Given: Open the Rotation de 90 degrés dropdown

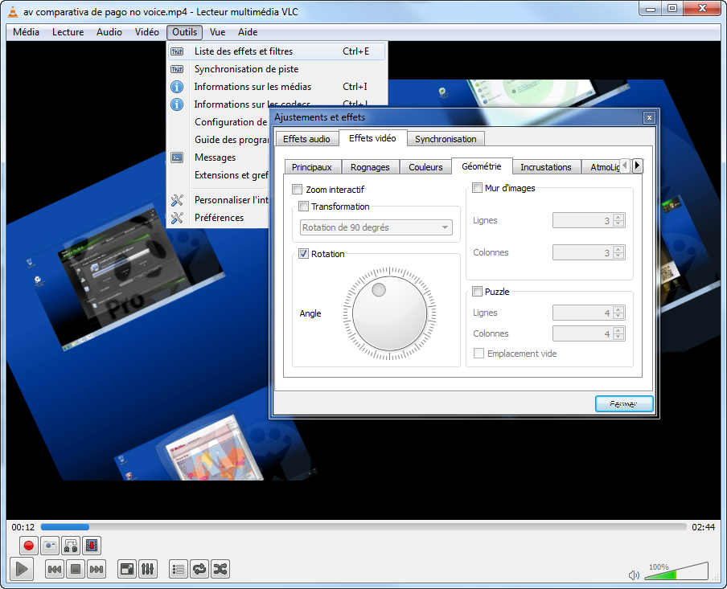Looking at the screenshot, I should [x=376, y=227].
